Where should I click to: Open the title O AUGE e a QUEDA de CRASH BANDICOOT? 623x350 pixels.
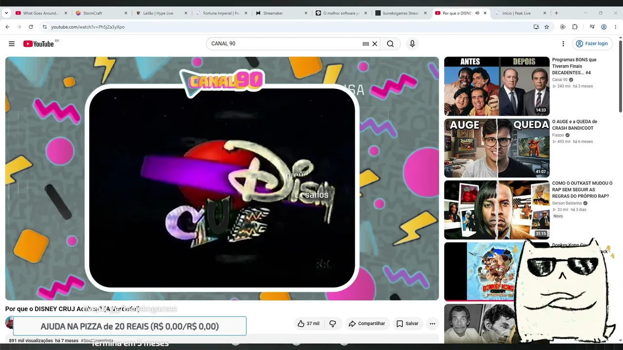[x=575, y=125]
